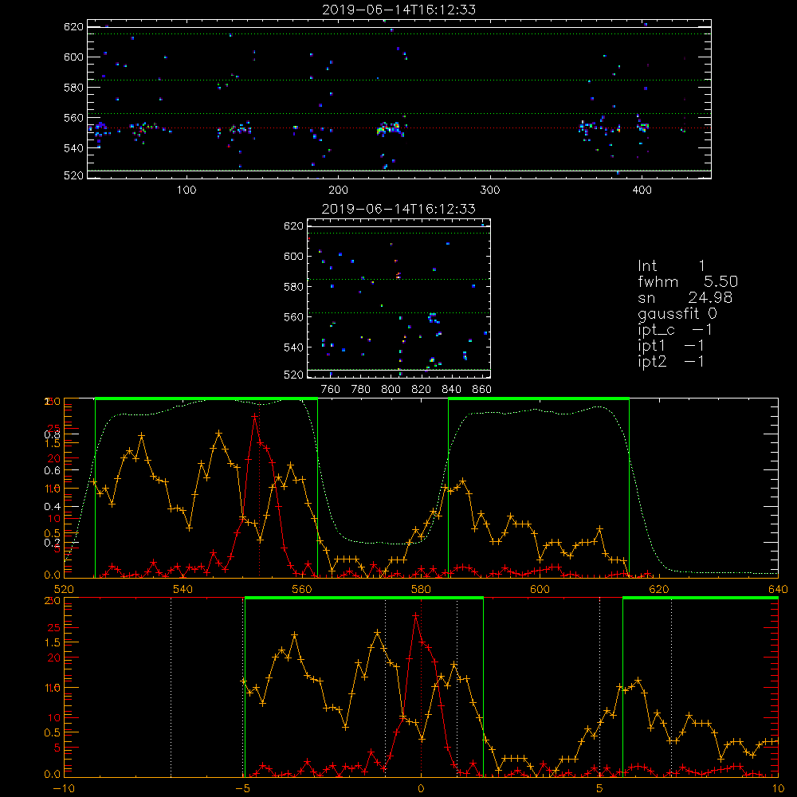Click x-axis label 580 on spectrum plot
Screen dimensions: 797x797
pyautogui.click(x=421, y=589)
